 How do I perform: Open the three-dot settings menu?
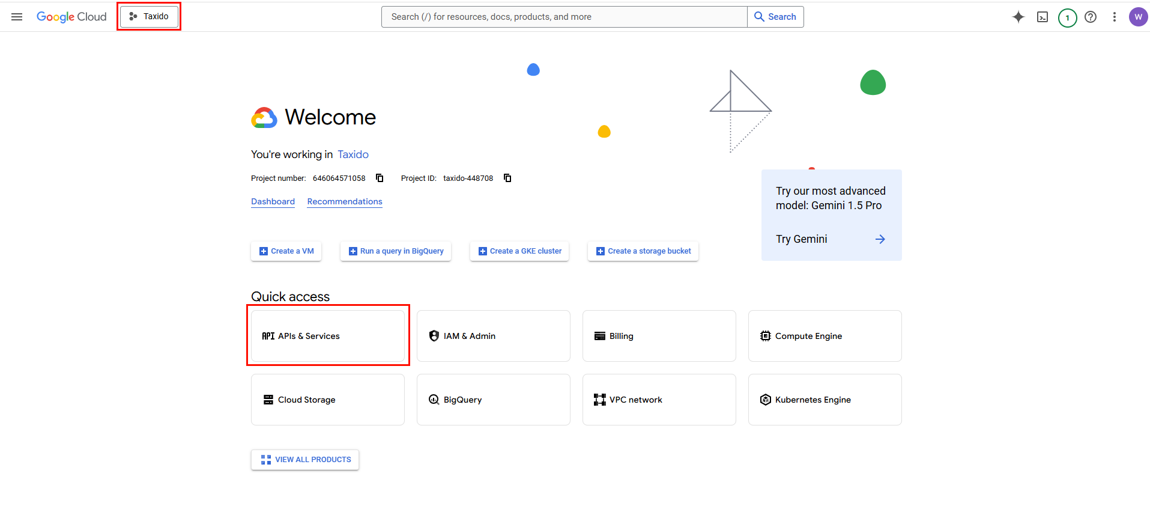[1114, 17]
